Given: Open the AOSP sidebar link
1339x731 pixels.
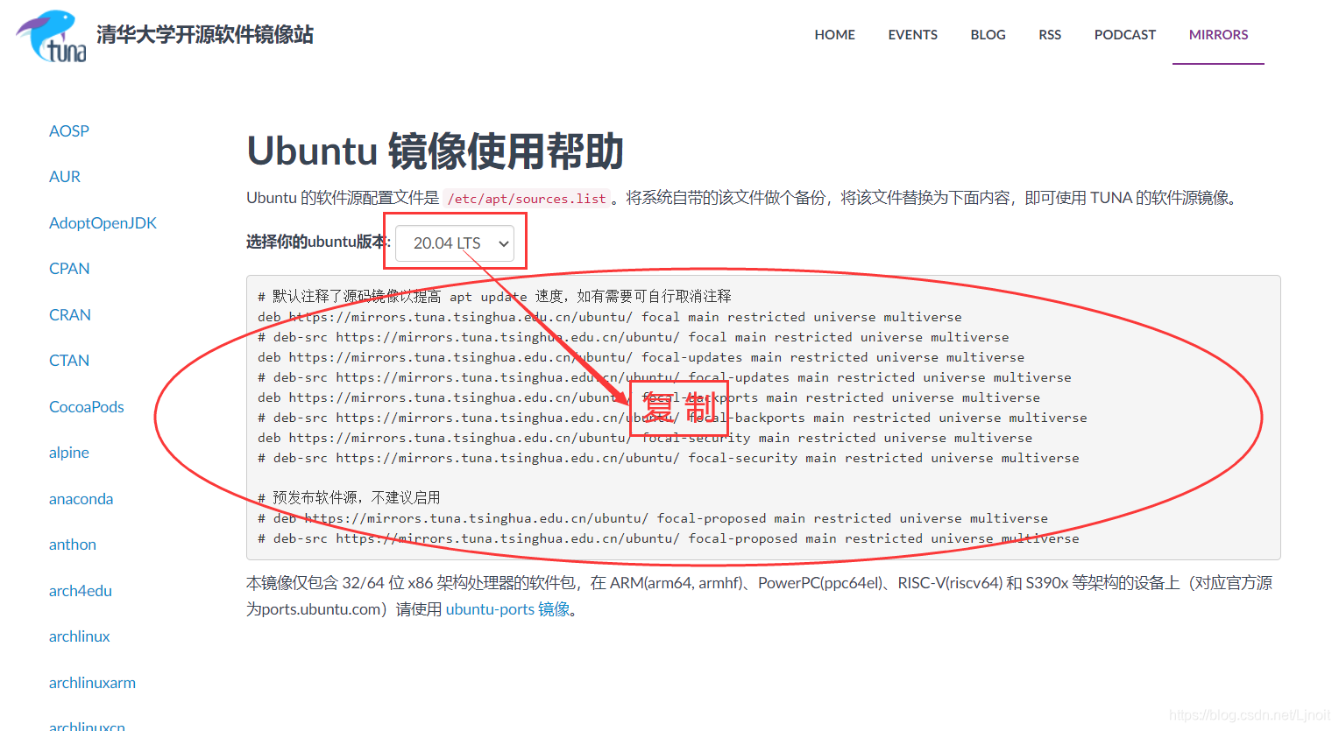Looking at the screenshot, I should 69,131.
